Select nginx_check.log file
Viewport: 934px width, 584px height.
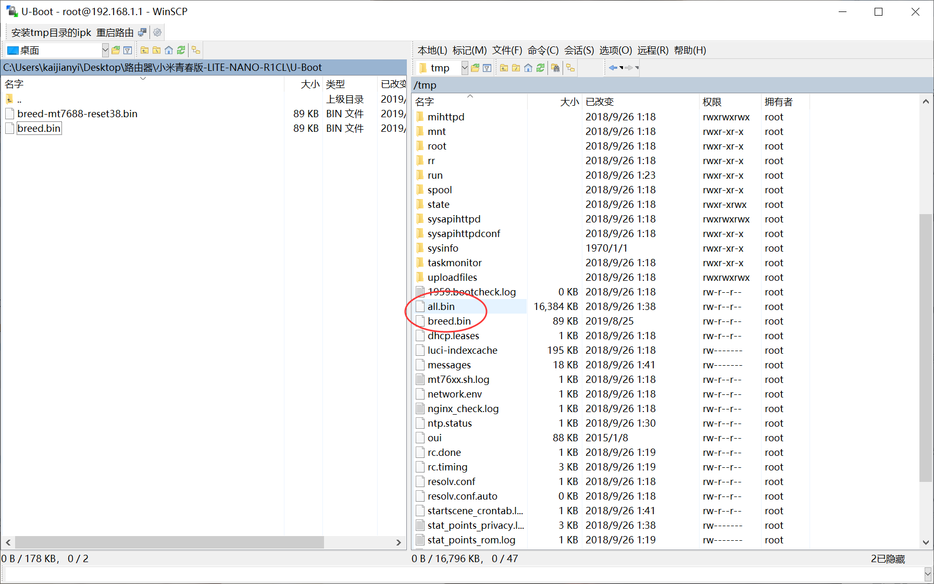[463, 408]
